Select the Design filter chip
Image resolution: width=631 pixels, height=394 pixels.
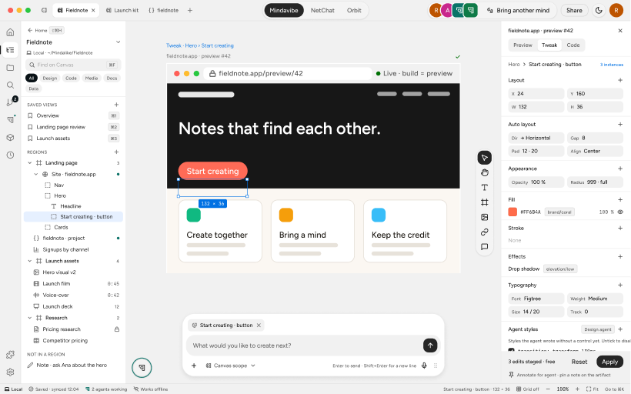pyautogui.click(x=50, y=78)
